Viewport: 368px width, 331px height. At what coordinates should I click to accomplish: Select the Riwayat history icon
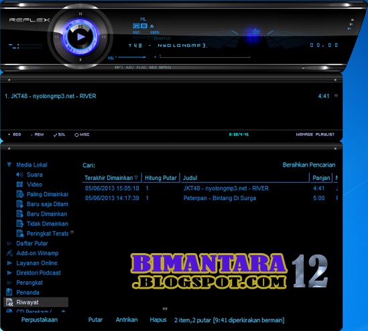9,302
